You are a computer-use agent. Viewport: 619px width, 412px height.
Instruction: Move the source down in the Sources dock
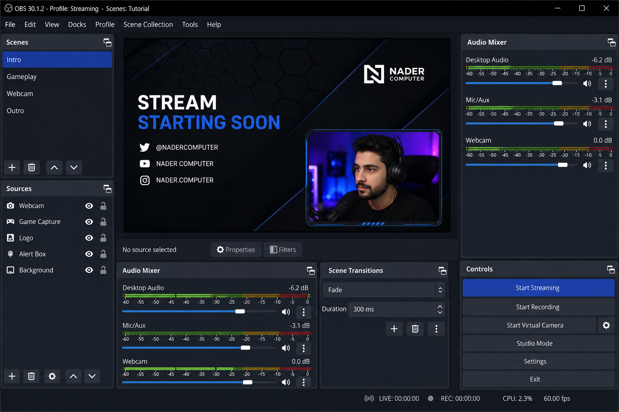92,376
